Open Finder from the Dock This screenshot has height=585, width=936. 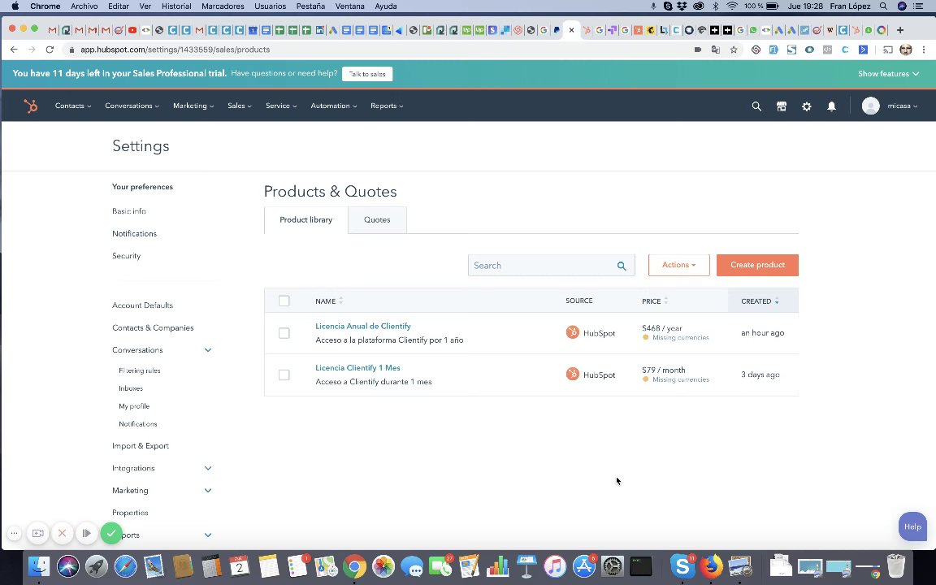(39, 565)
